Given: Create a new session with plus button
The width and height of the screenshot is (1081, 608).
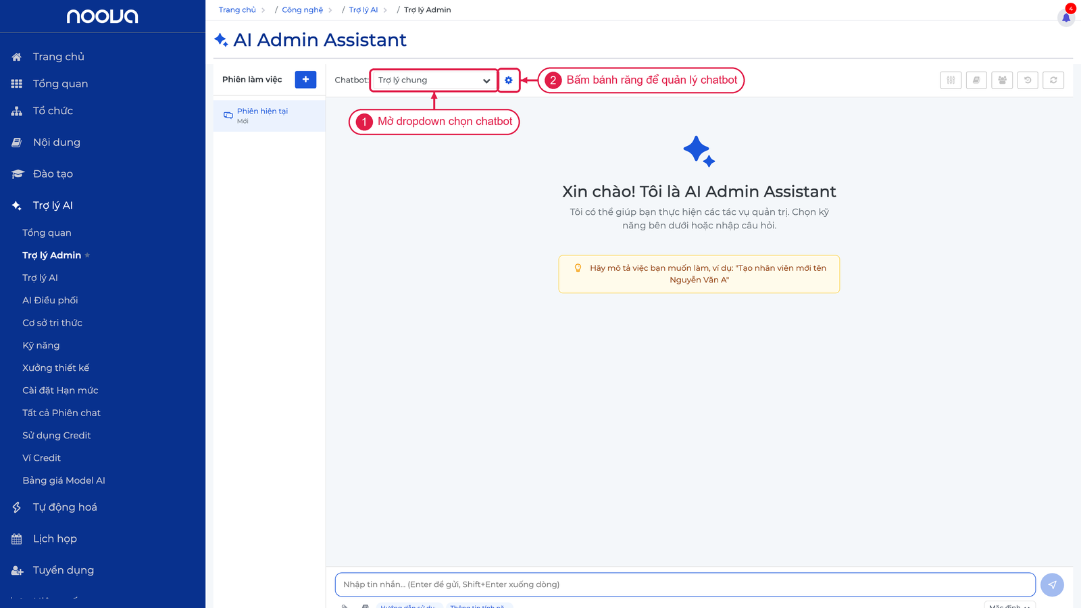Looking at the screenshot, I should 305,80.
